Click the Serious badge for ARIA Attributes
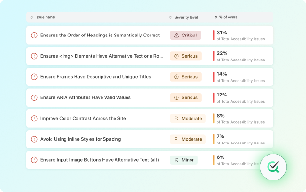Viewport: 306px width, 192px height. click(x=185, y=97)
